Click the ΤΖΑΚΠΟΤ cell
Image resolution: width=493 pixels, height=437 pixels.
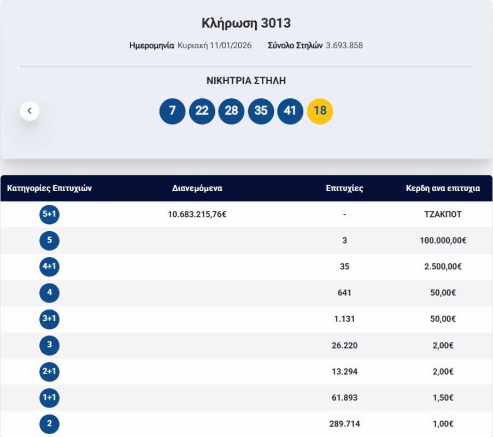click(x=443, y=215)
